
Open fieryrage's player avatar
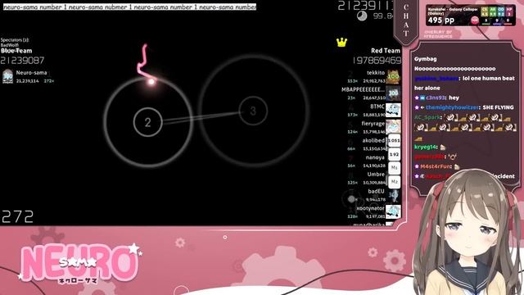(393, 128)
